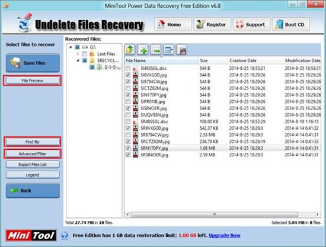Screen dimensions: 326x247
Task: Check the $IUQV9SN.jpg checkbox
Action: pos(128,115)
